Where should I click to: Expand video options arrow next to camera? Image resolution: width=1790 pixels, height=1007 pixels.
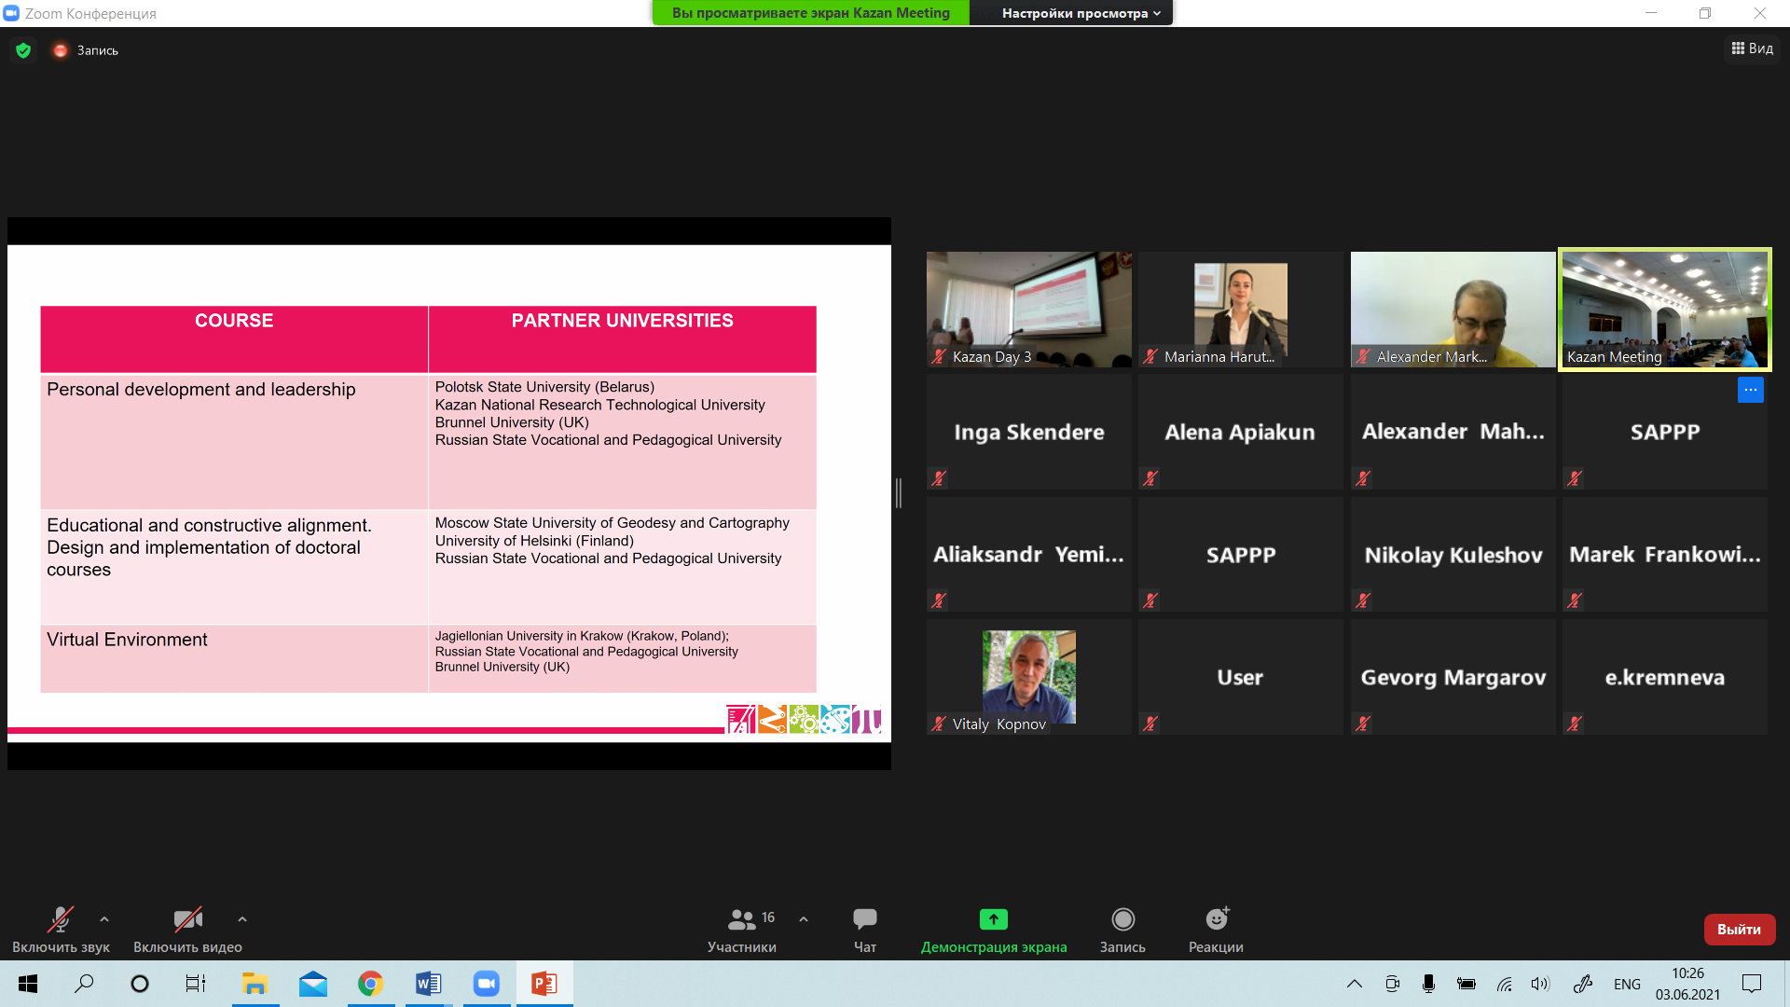(242, 919)
